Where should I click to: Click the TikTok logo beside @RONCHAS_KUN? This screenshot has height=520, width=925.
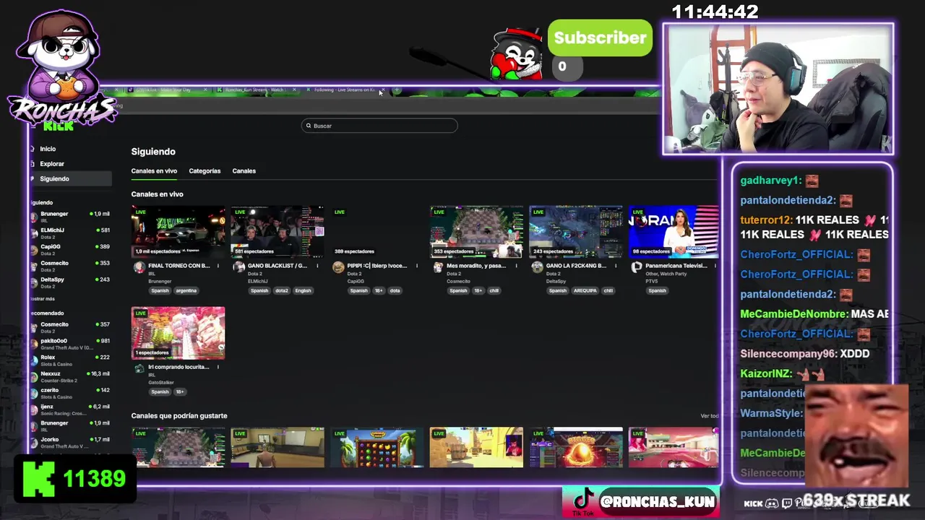coord(582,502)
